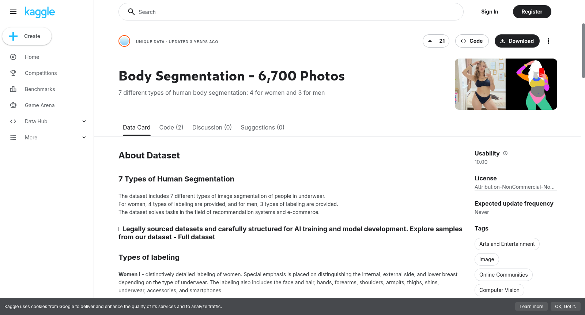Click the Download button
This screenshot has height=315, width=585.
point(517,41)
